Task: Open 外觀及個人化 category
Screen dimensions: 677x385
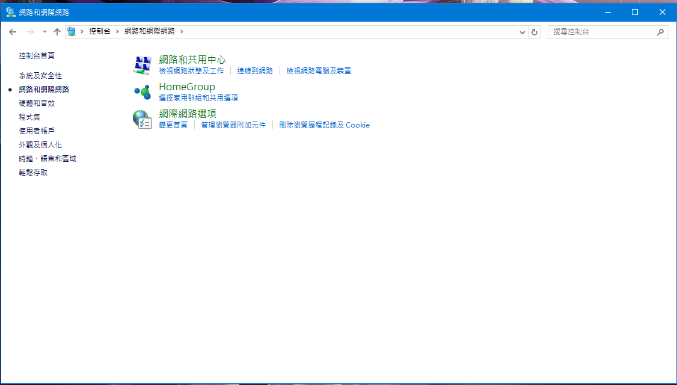Action: point(41,145)
